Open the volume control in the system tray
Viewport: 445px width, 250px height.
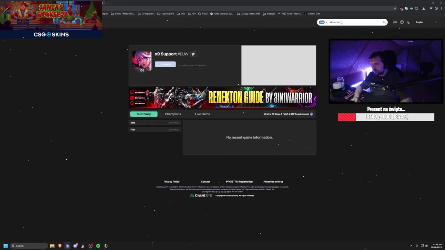pyautogui.click(x=426, y=246)
